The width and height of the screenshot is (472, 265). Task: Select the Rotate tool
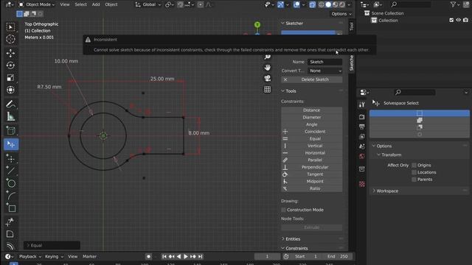tap(10, 66)
